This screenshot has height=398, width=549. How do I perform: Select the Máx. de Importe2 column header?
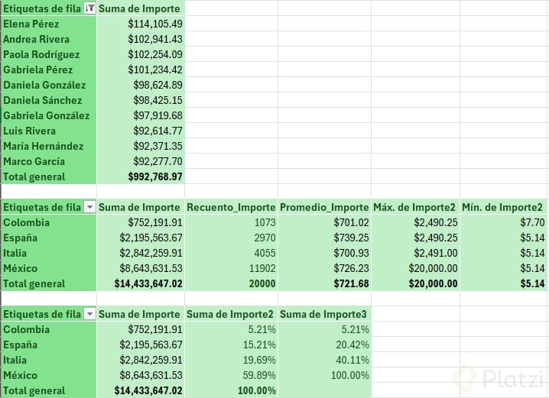pyautogui.click(x=414, y=207)
